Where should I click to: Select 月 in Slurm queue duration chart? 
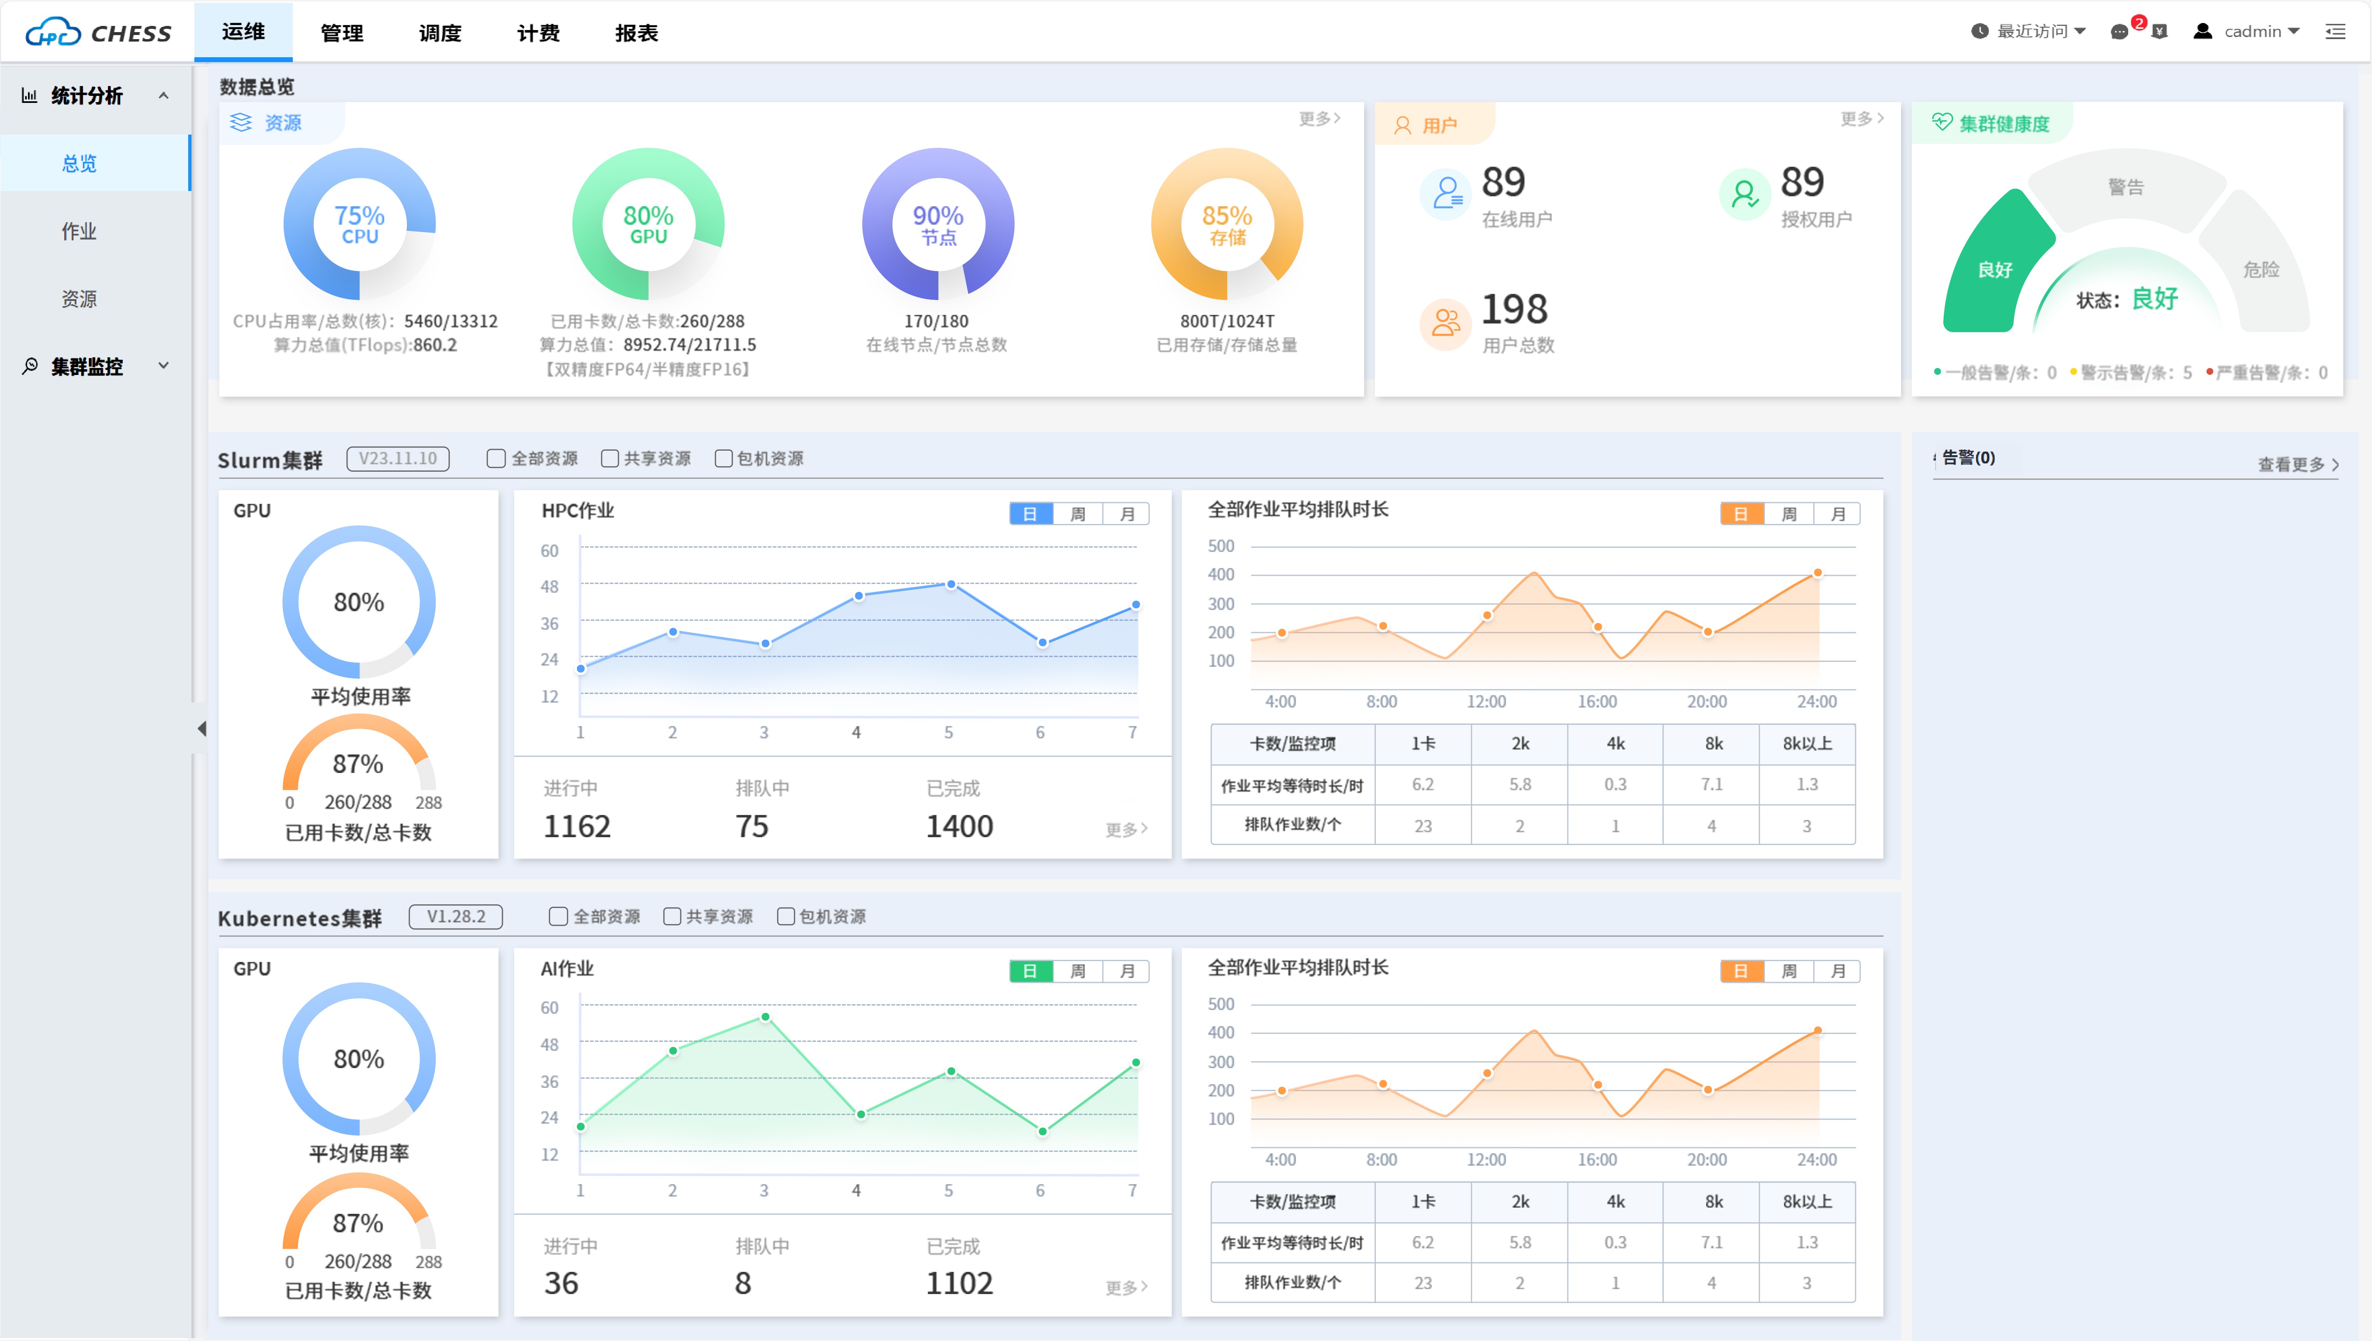point(1838,514)
